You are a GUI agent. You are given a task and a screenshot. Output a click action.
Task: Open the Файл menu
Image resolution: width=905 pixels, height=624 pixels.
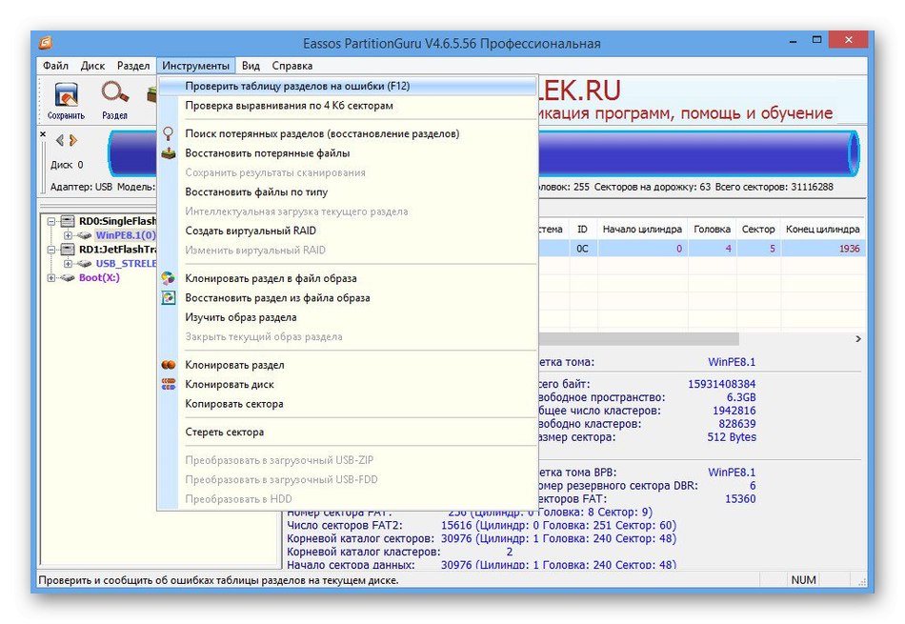55,66
